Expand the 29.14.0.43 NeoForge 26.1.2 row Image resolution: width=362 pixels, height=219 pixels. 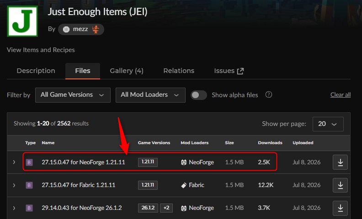[x=14, y=208]
